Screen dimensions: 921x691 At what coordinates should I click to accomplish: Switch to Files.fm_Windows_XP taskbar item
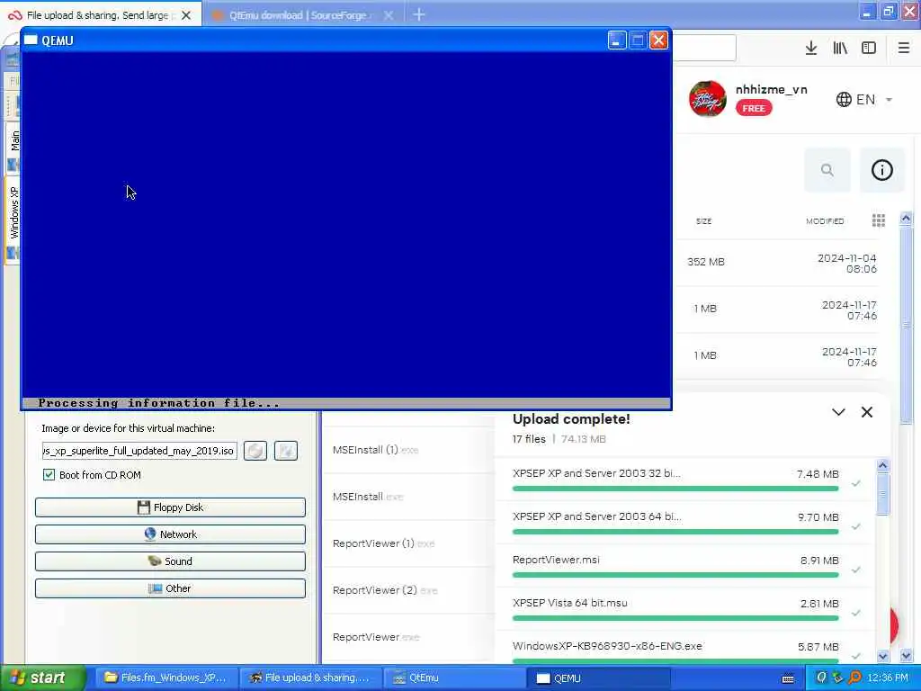point(166,678)
